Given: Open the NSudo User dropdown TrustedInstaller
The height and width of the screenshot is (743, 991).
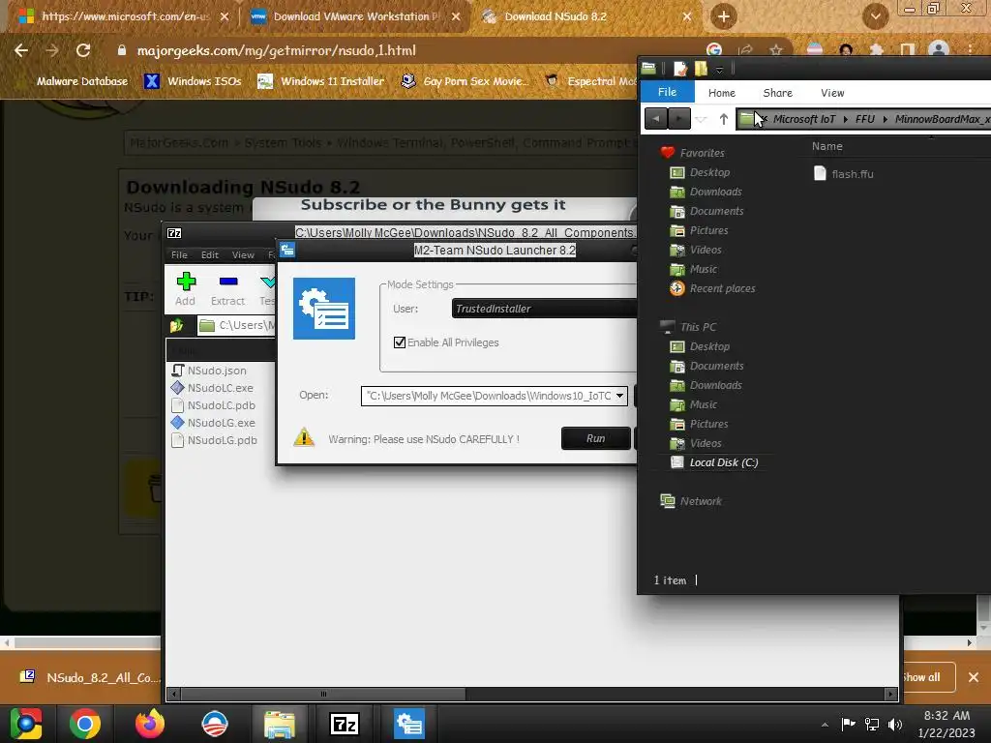Looking at the screenshot, I should click(x=544, y=309).
